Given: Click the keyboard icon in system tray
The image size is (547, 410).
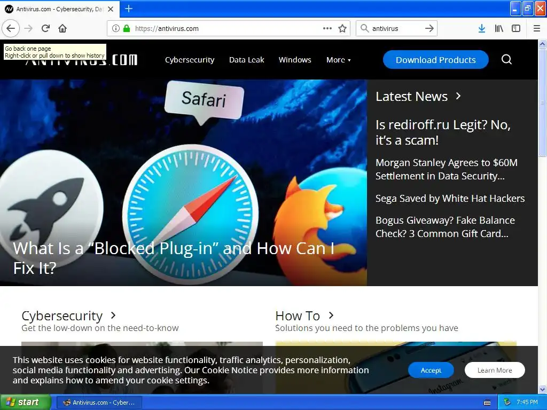Looking at the screenshot, I should tap(487, 403).
